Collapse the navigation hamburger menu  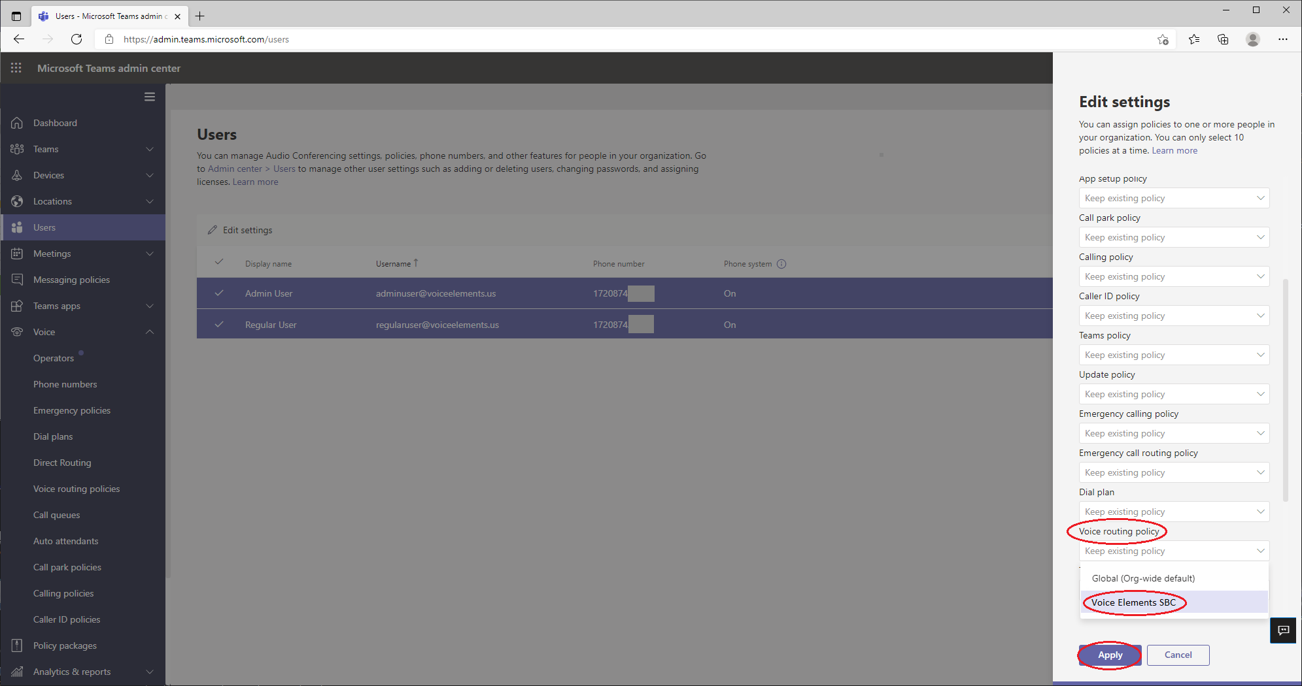click(x=150, y=97)
